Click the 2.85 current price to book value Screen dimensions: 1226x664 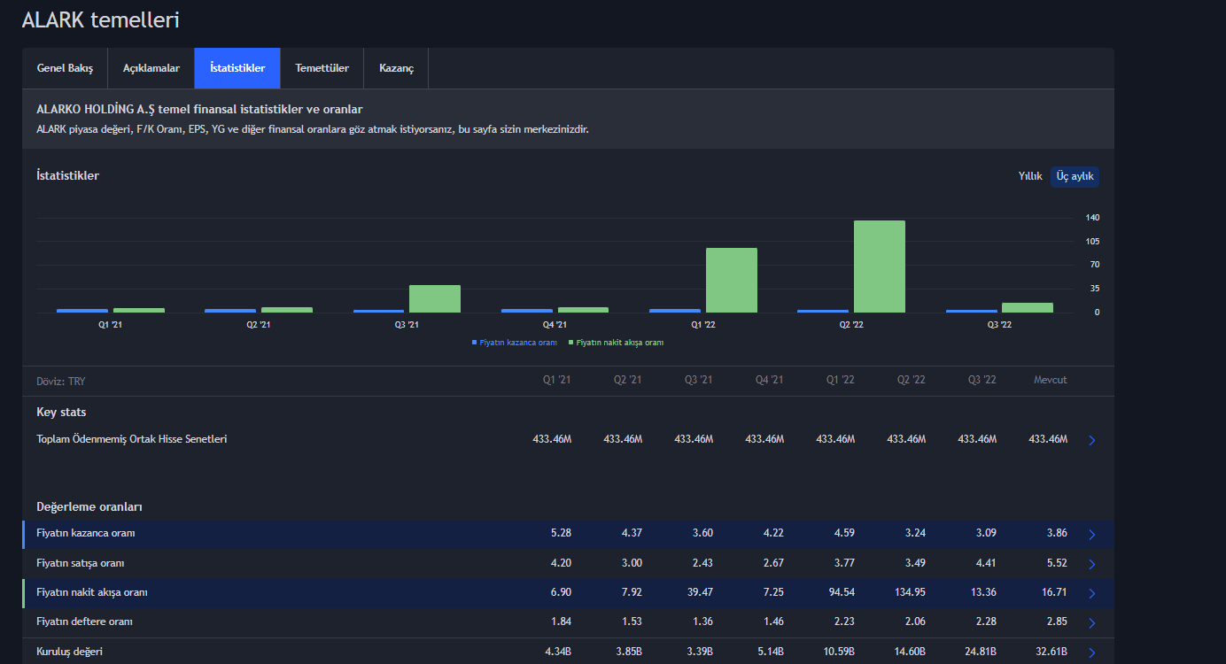(x=1057, y=622)
